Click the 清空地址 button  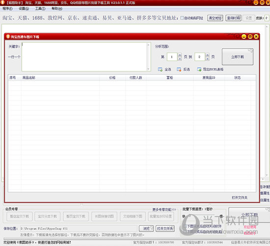(215, 18)
